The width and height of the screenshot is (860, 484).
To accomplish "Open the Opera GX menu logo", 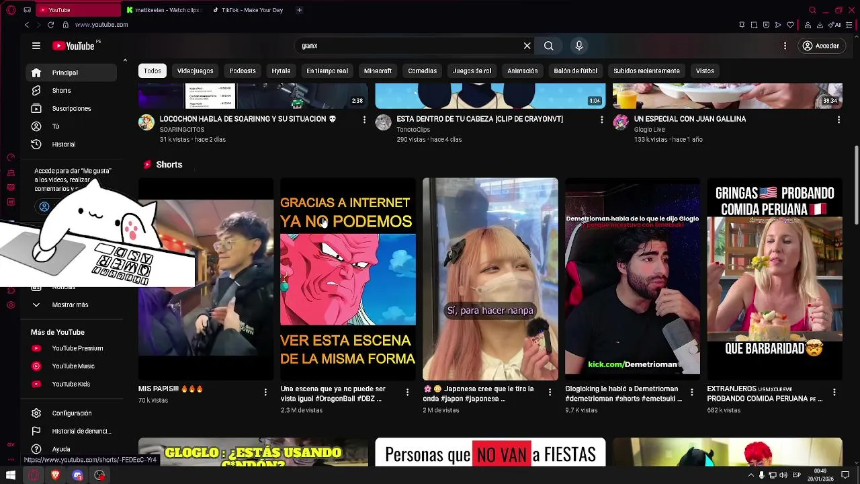I will point(11,10).
